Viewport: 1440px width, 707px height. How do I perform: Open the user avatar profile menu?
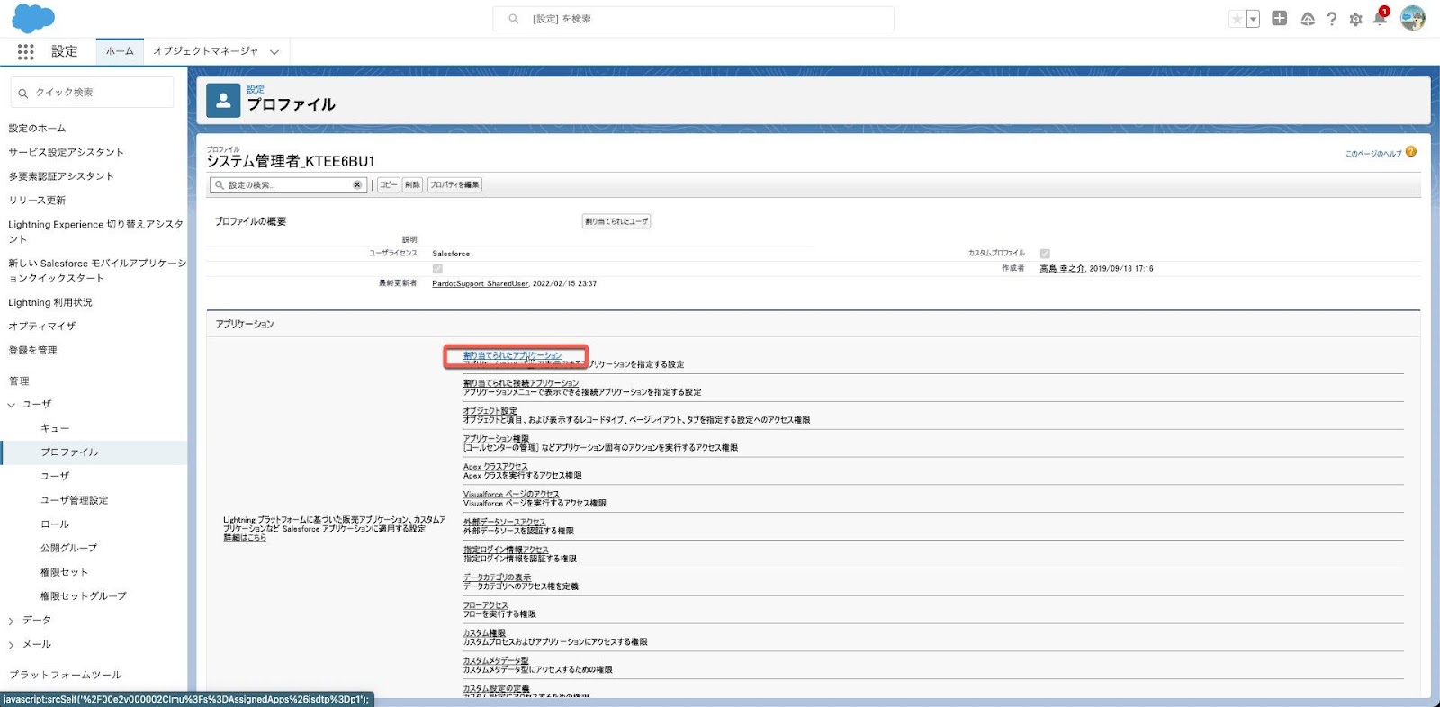(x=1413, y=18)
